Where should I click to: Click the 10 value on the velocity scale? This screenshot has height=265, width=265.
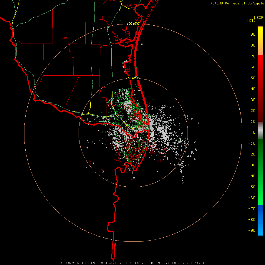[253, 122]
